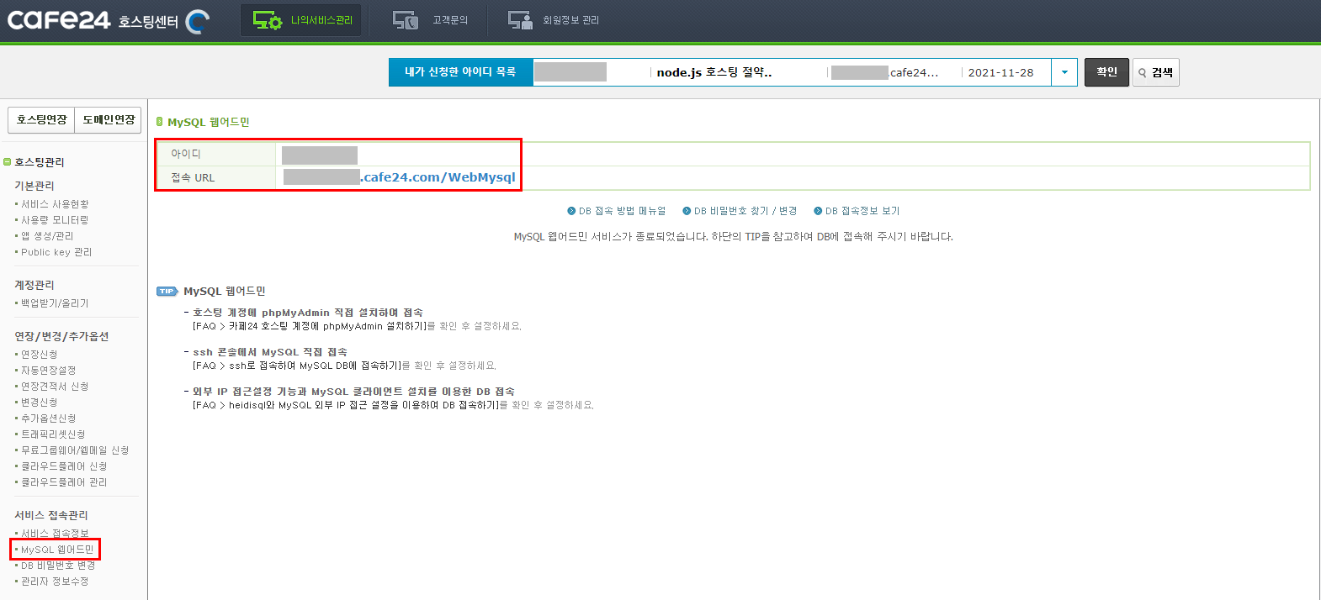This screenshot has height=600, width=1321.
Task: Select 클라우드플레어 신청 in sidebar
Action: tap(64, 466)
